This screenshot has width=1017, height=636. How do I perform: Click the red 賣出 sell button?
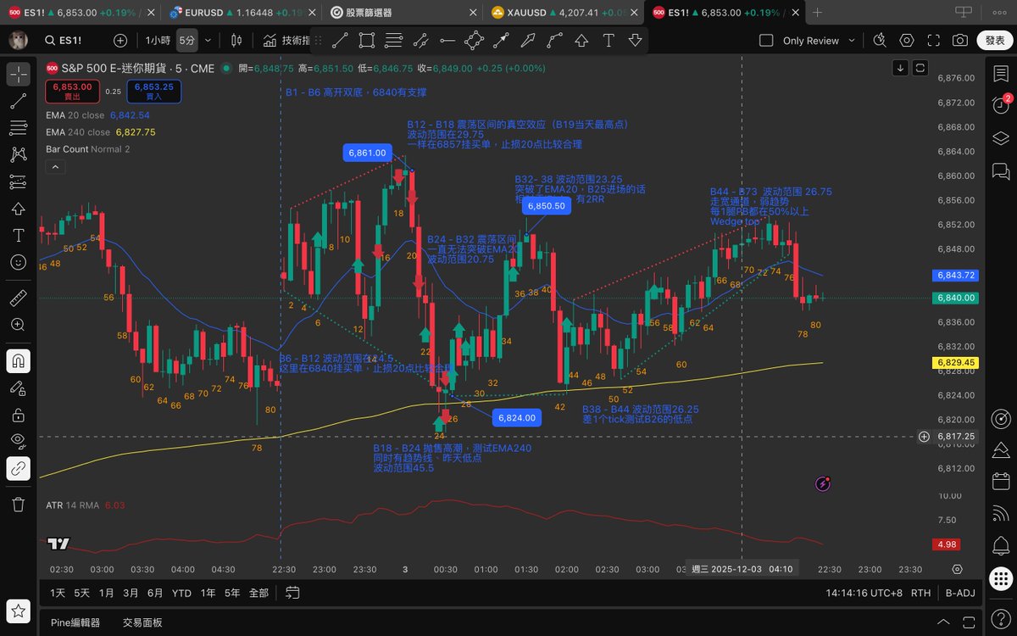click(x=73, y=91)
